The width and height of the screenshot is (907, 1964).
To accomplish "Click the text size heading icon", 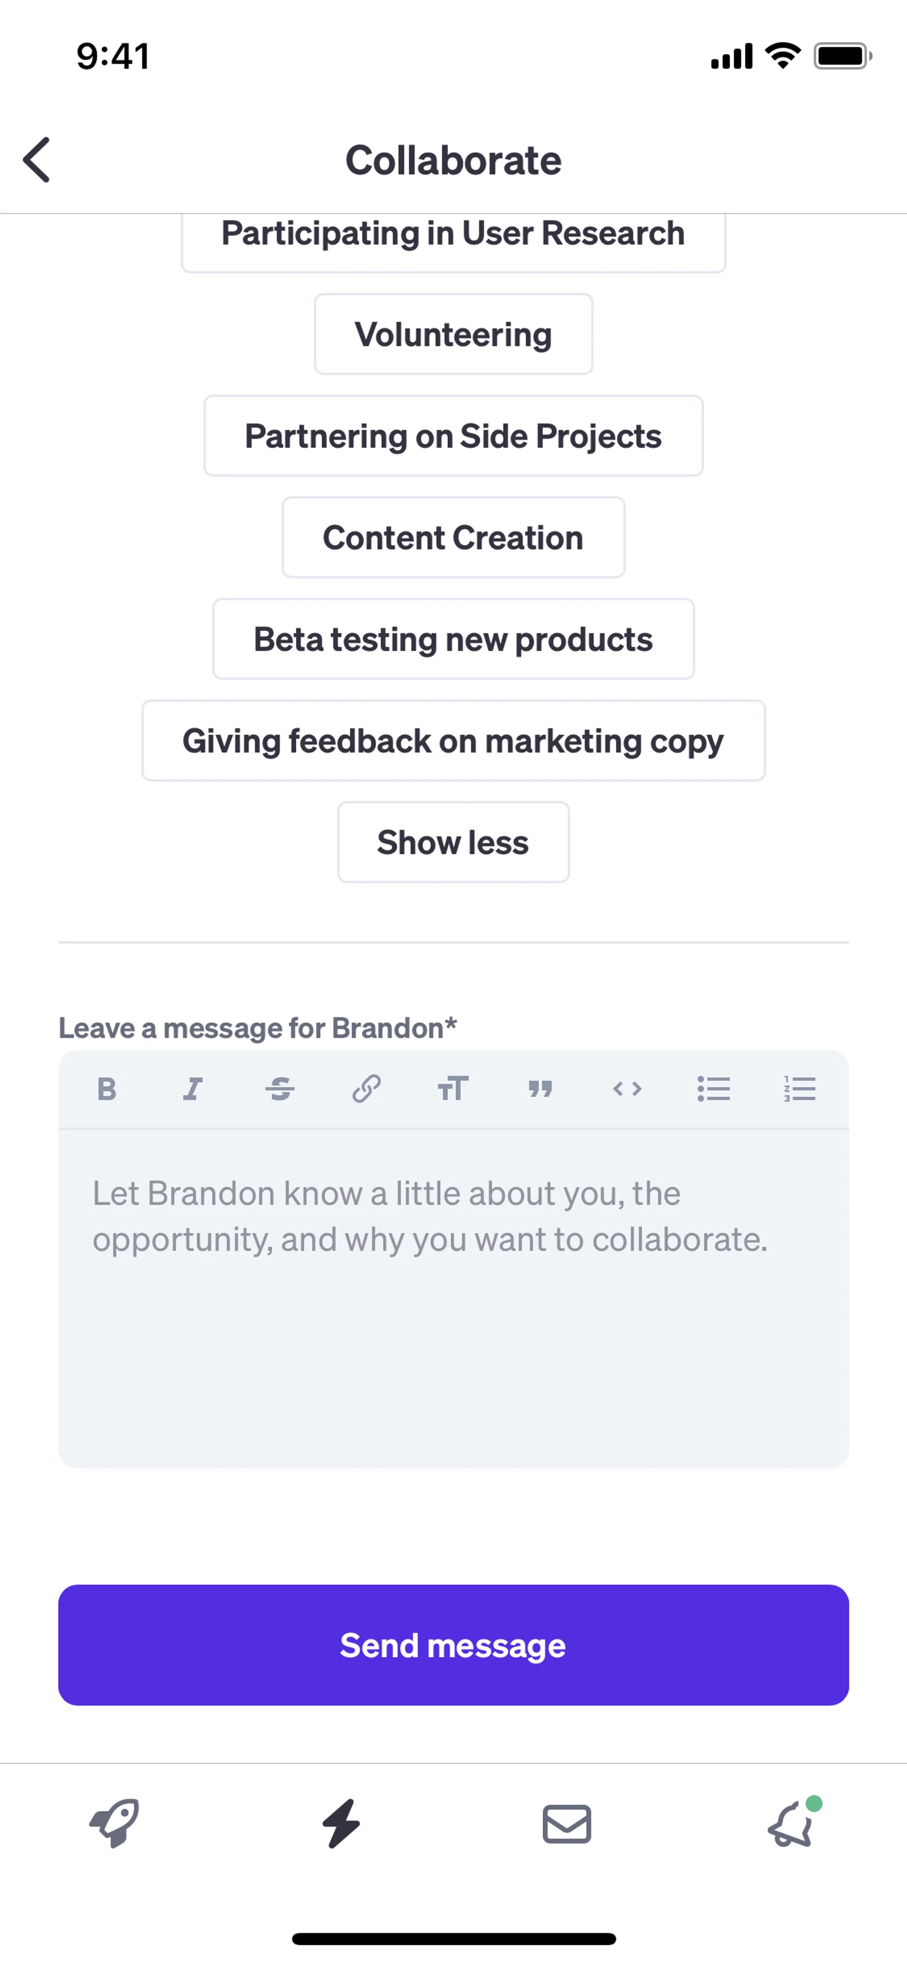I will click(x=453, y=1089).
